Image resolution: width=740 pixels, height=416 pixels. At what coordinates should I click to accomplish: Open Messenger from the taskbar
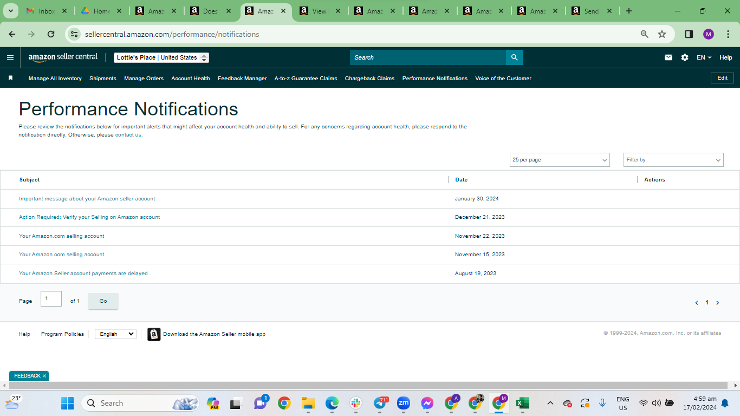pyautogui.click(x=427, y=403)
